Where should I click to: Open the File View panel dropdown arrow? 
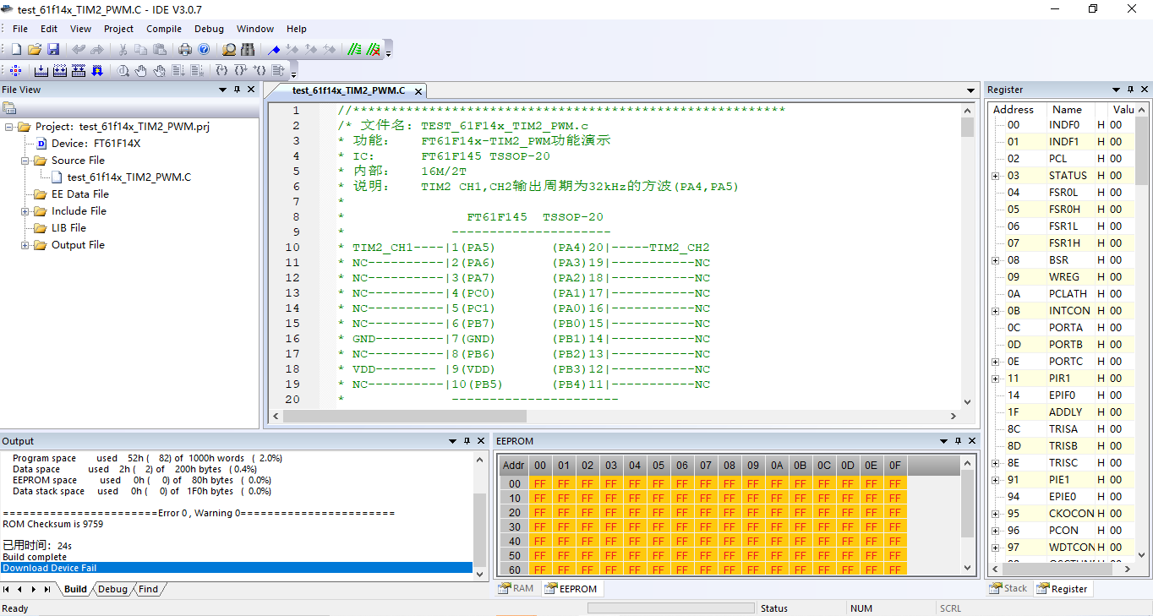coord(223,90)
